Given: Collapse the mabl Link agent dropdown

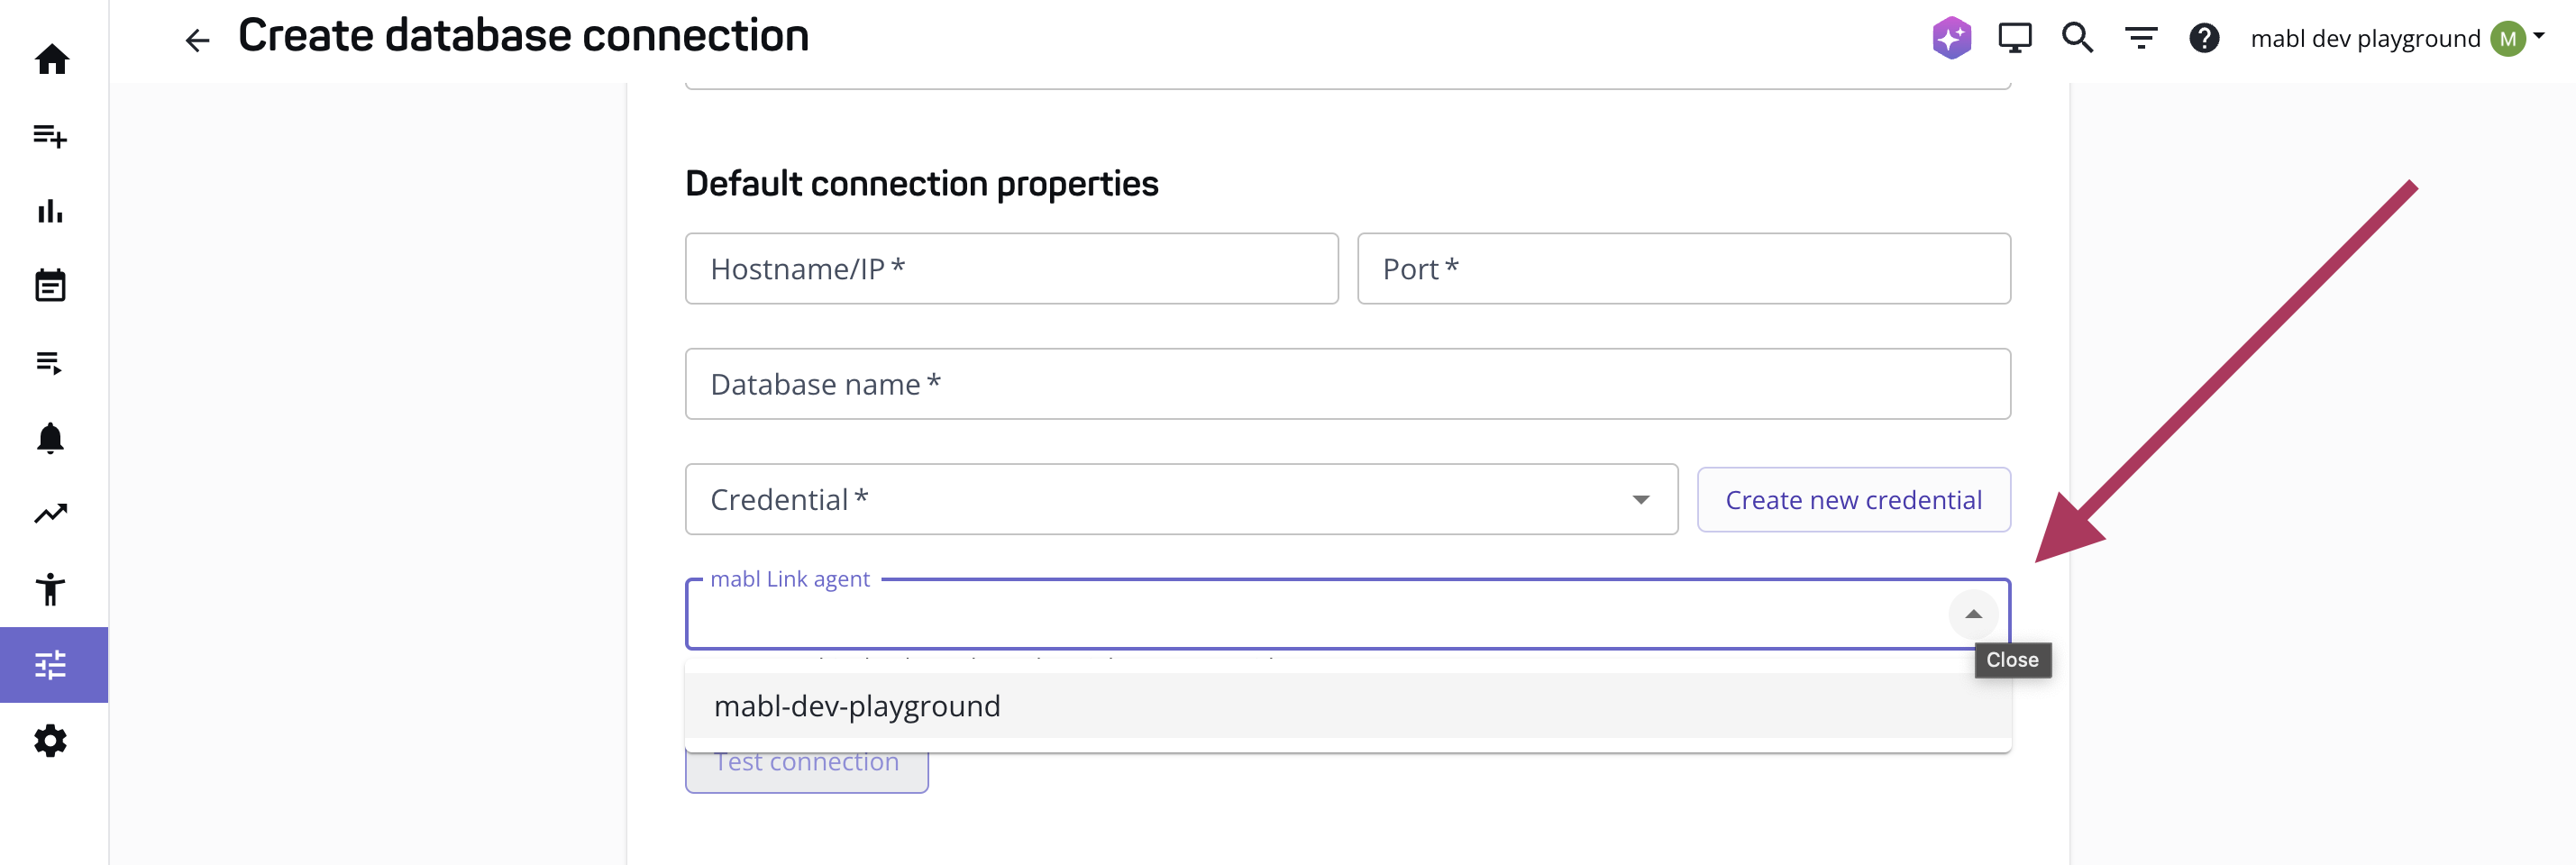Looking at the screenshot, I should (1972, 614).
